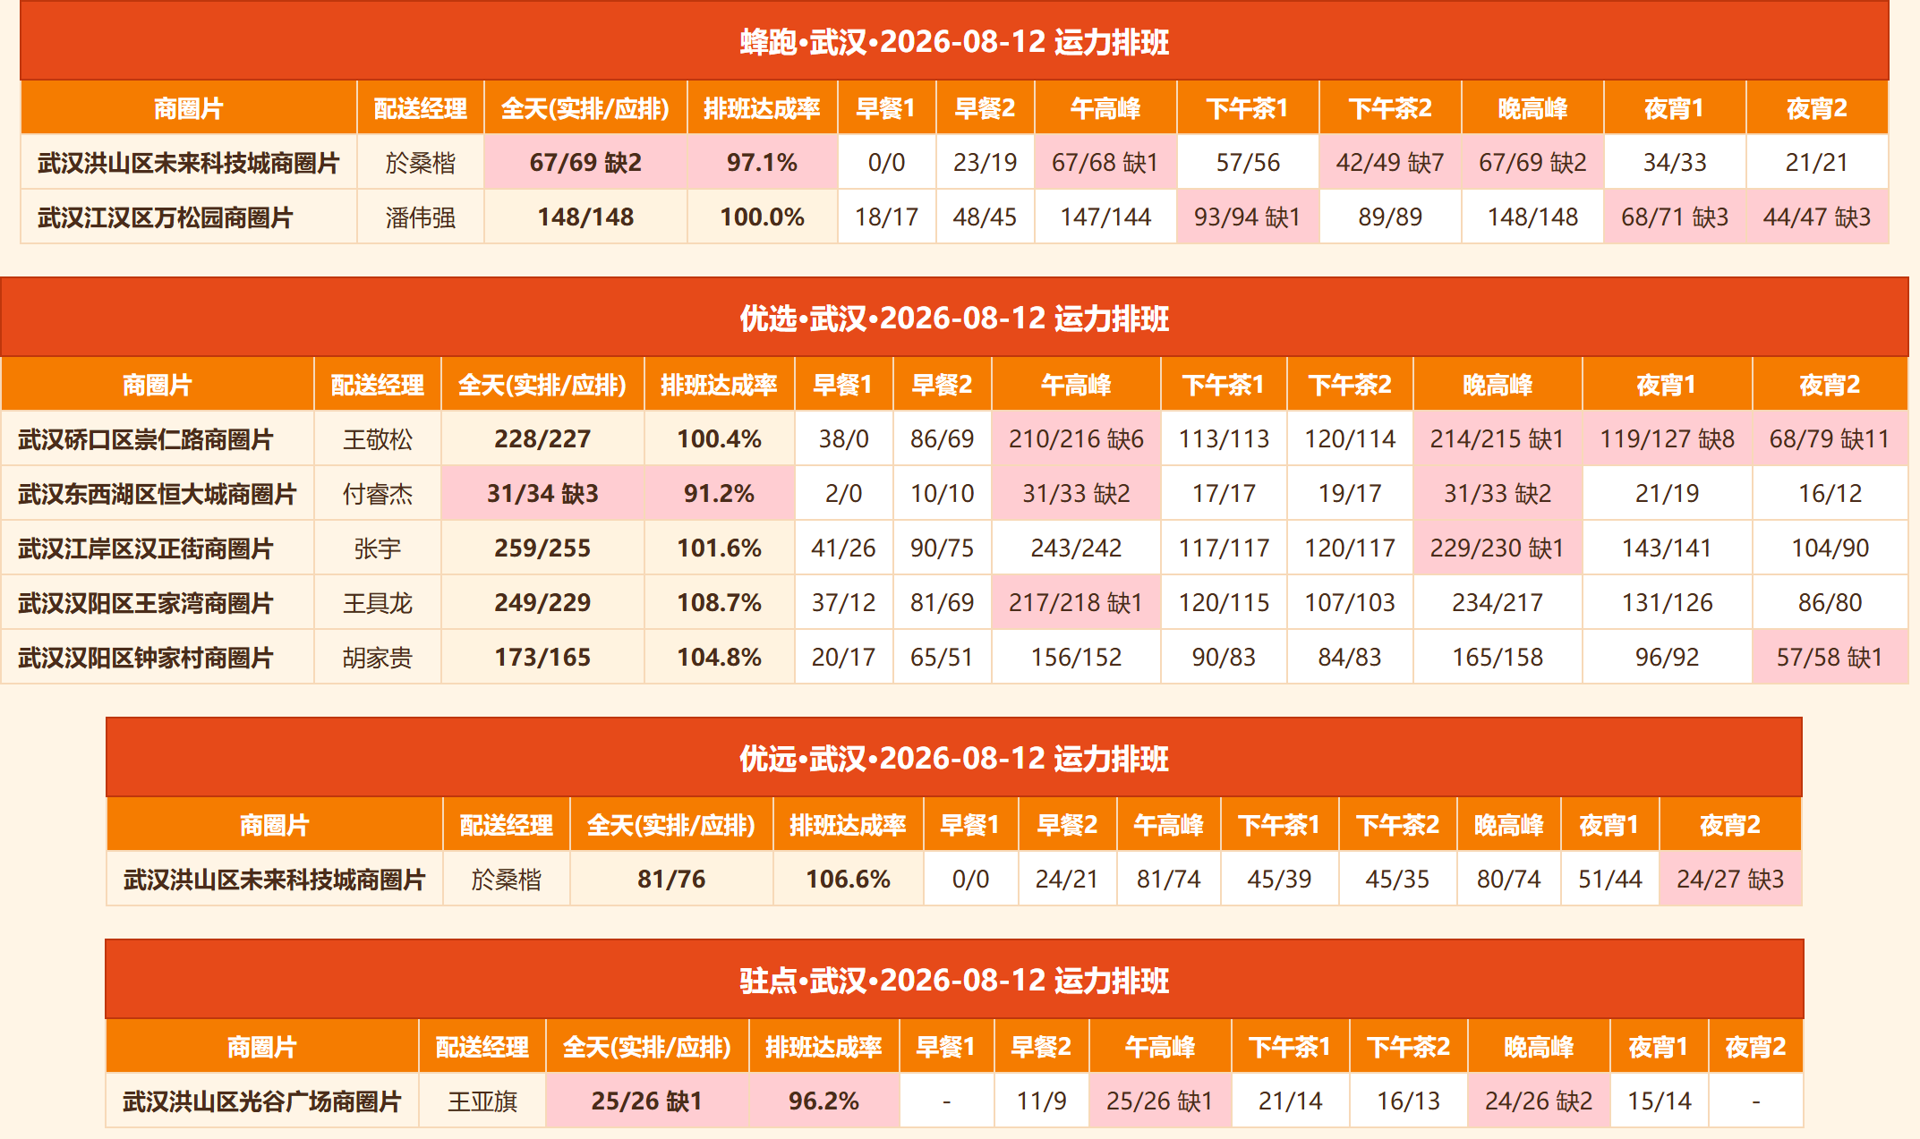Click the 67/68 缺1 午高峰 cell
This screenshot has width=1920, height=1139.
tap(1105, 163)
